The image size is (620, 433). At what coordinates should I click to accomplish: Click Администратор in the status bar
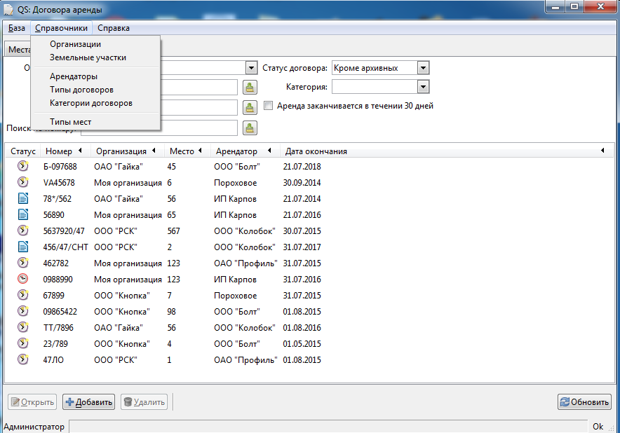point(34,427)
